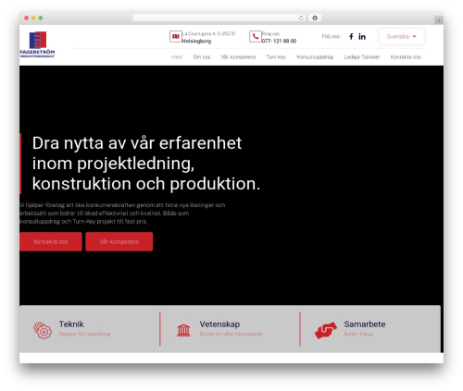Open the Om oss menu item

[202, 57]
